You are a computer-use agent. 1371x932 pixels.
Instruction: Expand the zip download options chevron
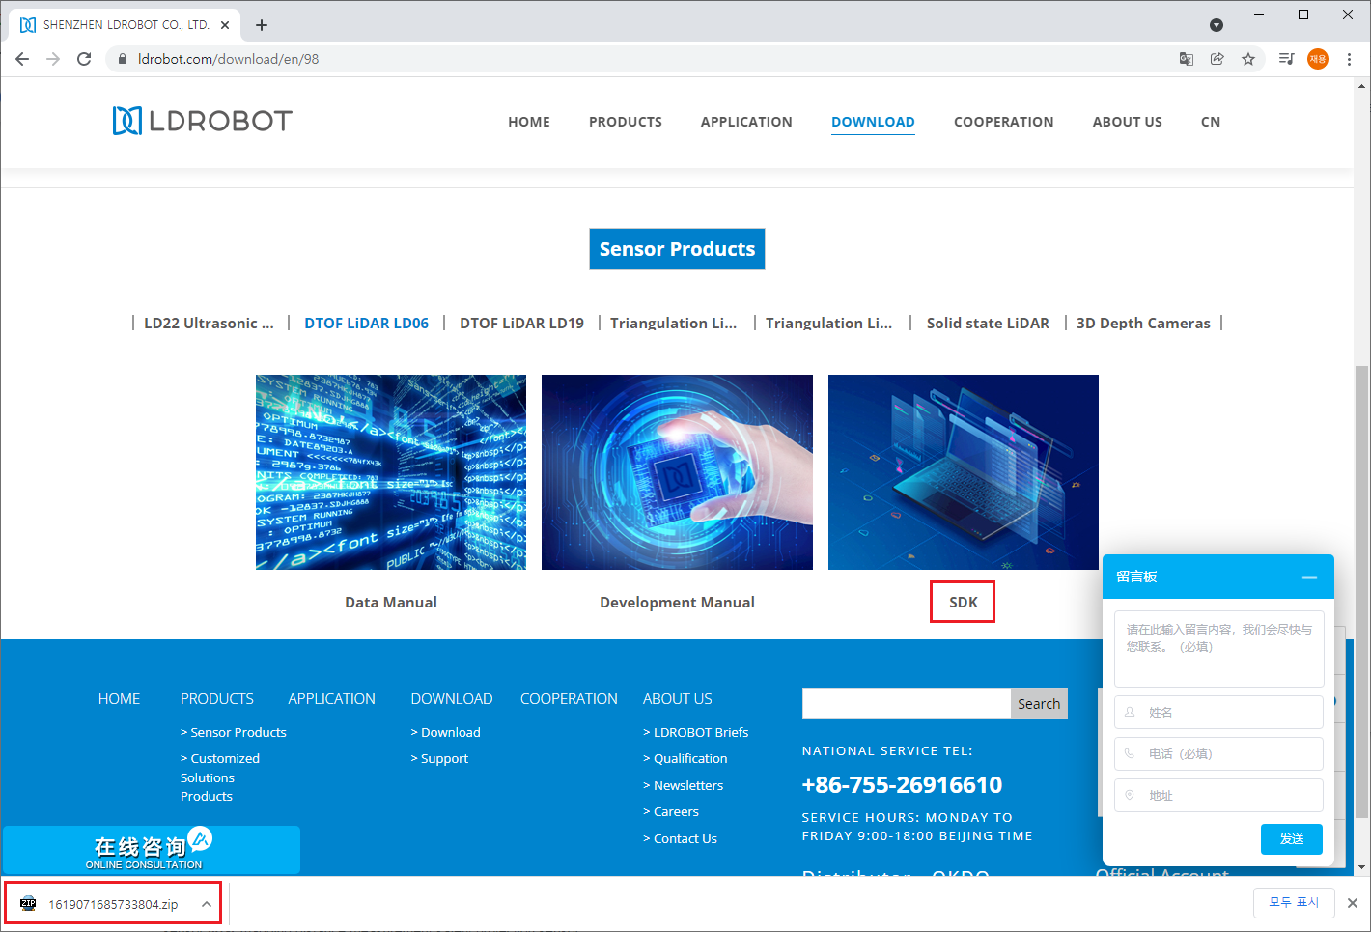206,904
